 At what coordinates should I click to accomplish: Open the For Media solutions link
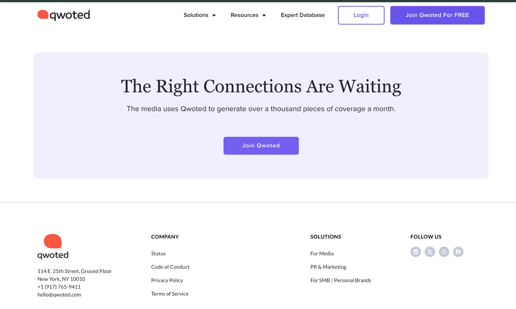point(322,253)
